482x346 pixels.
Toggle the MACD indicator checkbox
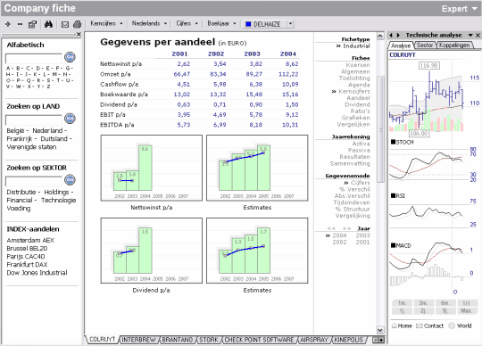click(393, 245)
